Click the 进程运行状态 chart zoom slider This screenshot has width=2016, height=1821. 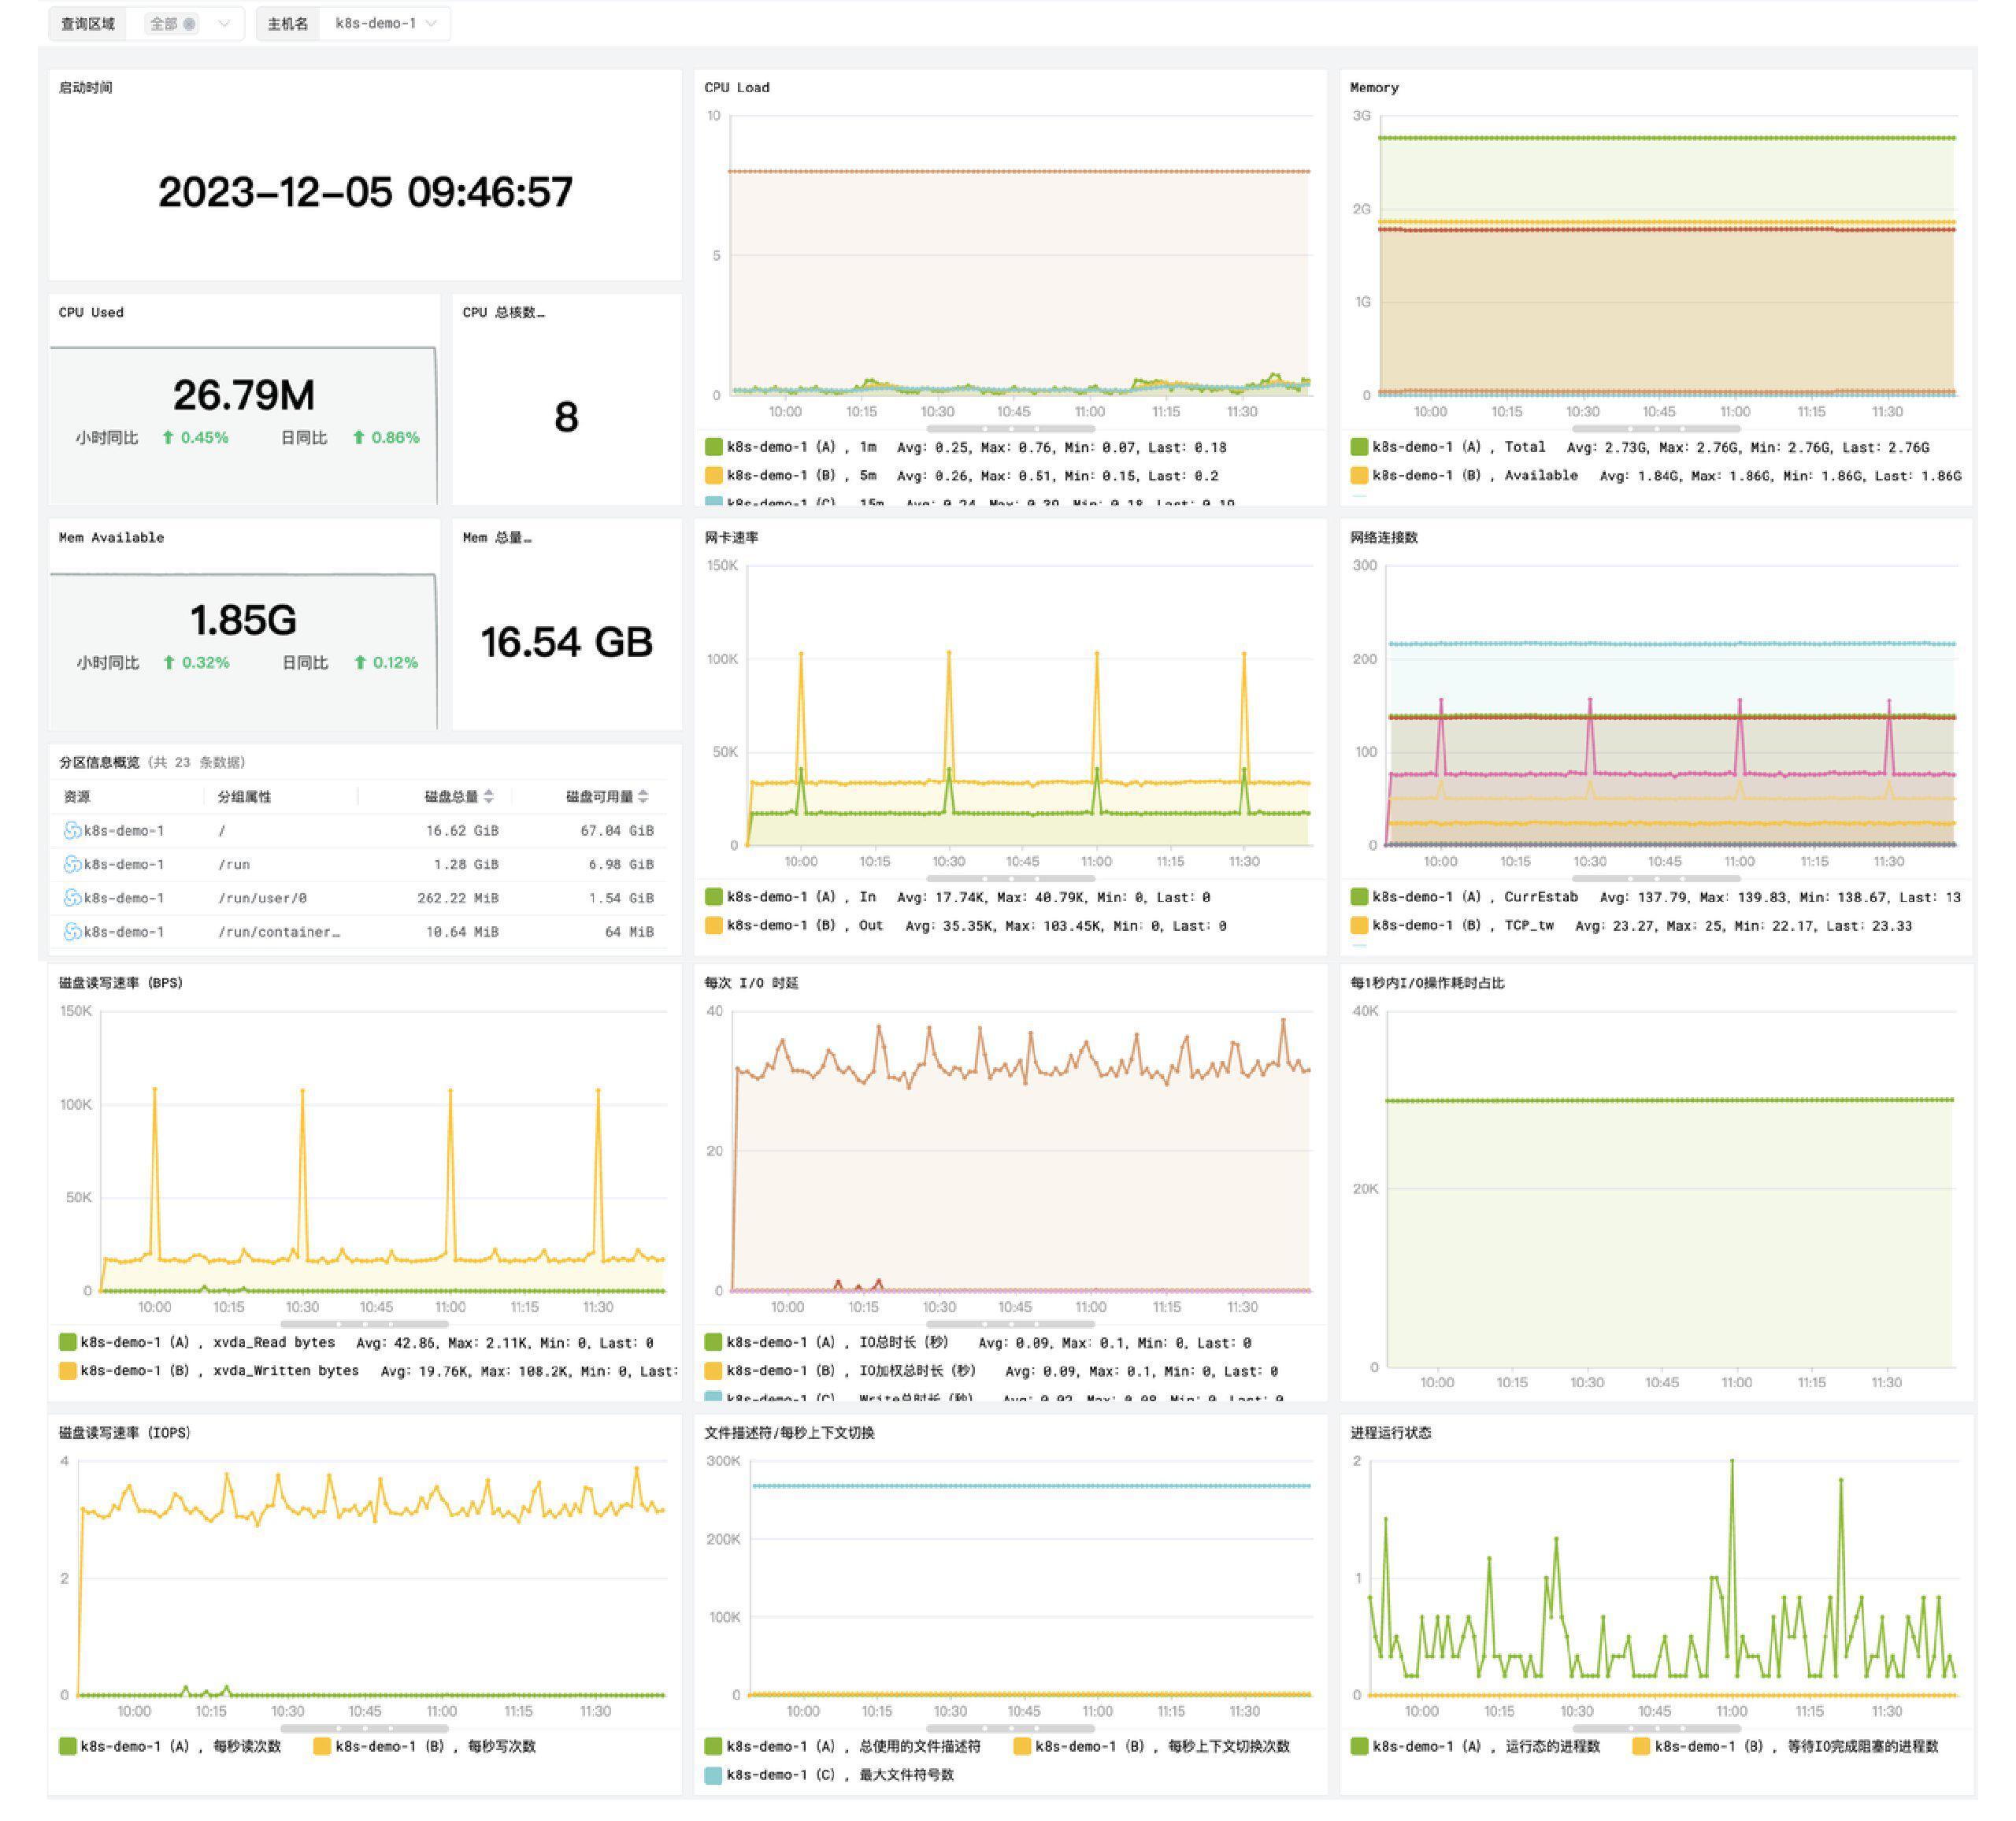(1656, 1728)
